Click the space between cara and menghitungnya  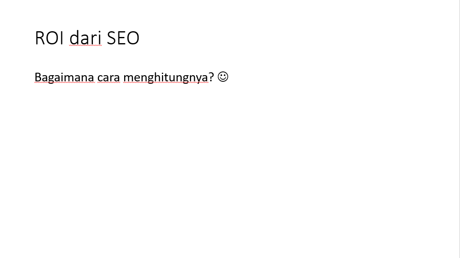pos(122,77)
